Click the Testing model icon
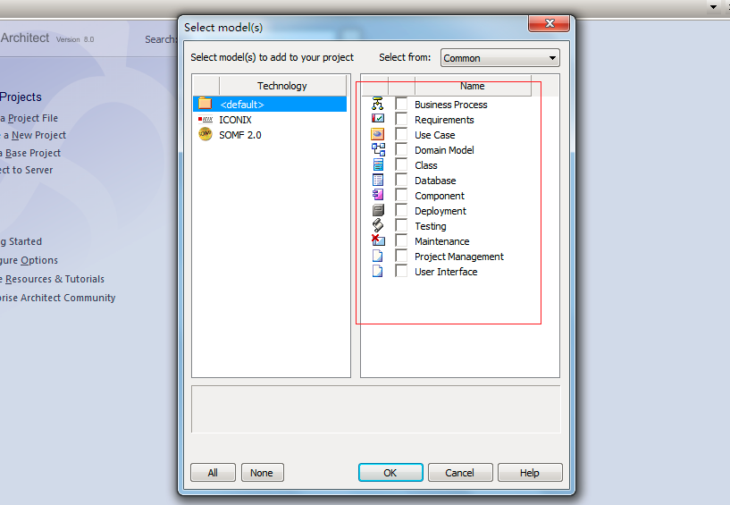This screenshot has width=730, height=505. 378,225
